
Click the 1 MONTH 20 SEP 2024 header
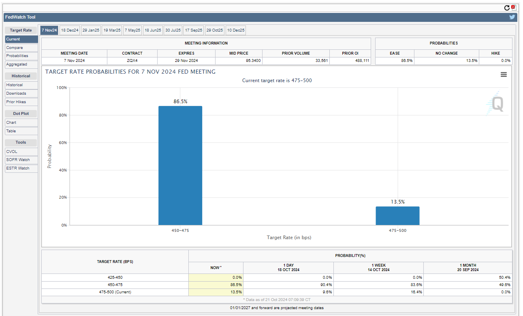click(x=468, y=267)
